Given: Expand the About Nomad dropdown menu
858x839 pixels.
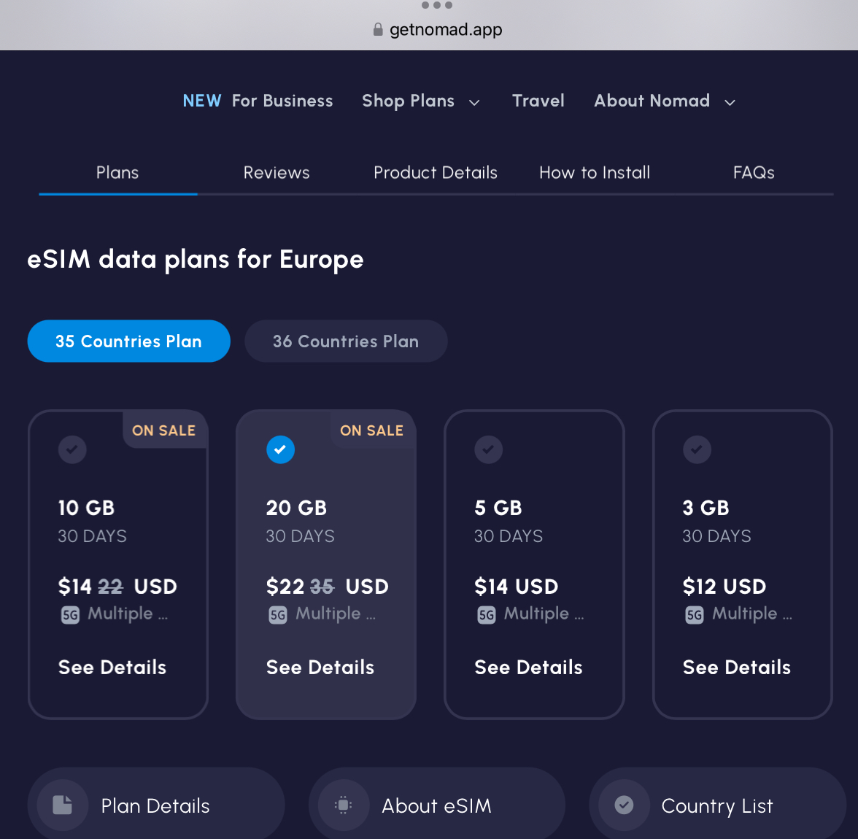Looking at the screenshot, I should click(x=664, y=101).
